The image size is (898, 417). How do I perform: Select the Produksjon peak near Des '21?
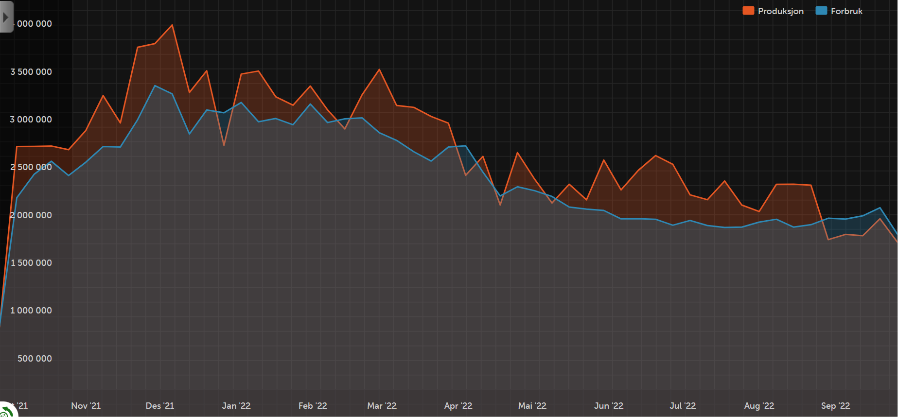point(172,25)
